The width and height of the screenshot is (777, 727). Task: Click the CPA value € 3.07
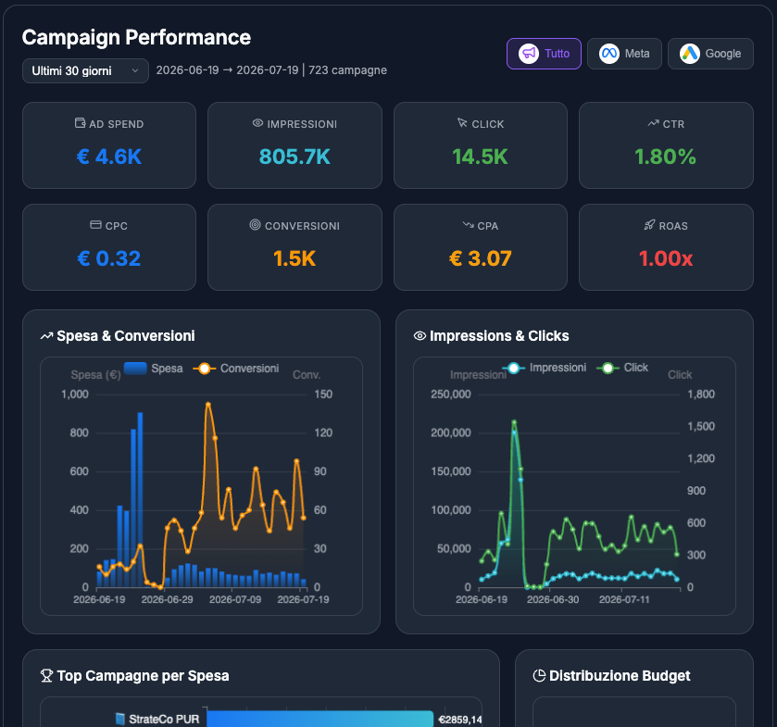coord(480,258)
